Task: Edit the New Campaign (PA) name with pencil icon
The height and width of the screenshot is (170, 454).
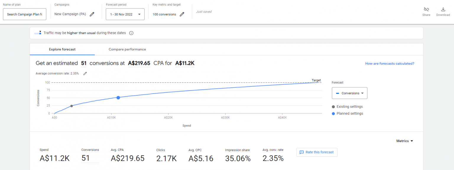Action: pyautogui.click(x=92, y=14)
